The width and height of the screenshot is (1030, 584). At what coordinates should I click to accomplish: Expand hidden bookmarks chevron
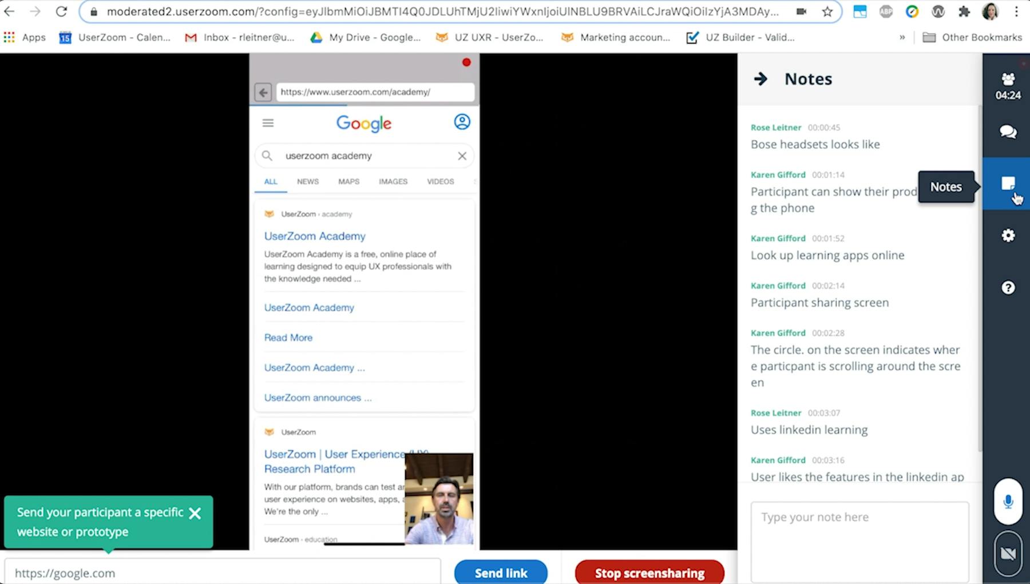pos(902,37)
